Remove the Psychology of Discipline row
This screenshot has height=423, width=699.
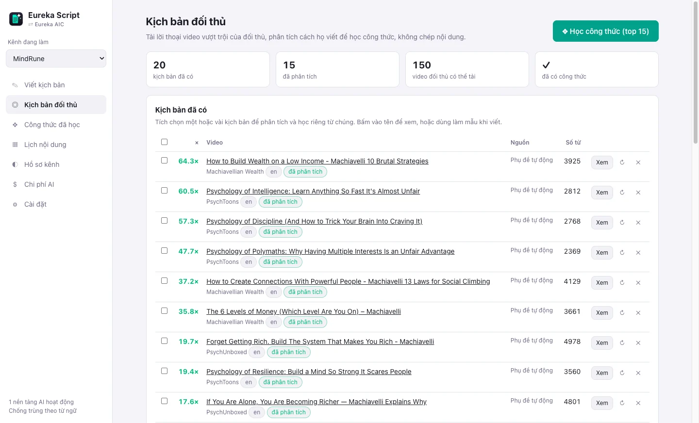point(638,223)
